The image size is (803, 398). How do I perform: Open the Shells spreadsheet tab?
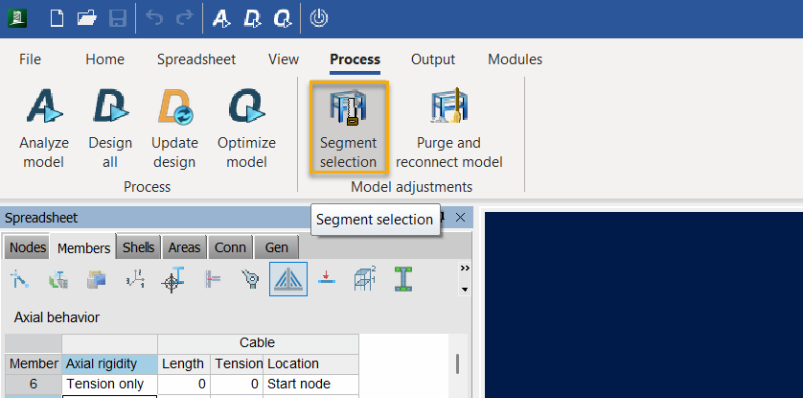(x=138, y=247)
